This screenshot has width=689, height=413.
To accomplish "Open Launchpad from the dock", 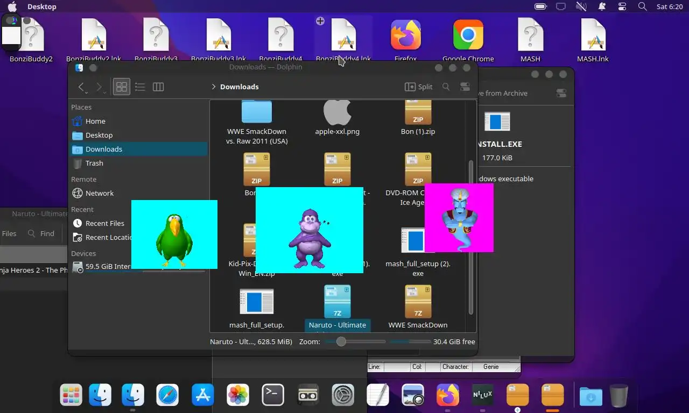I will [x=71, y=395].
